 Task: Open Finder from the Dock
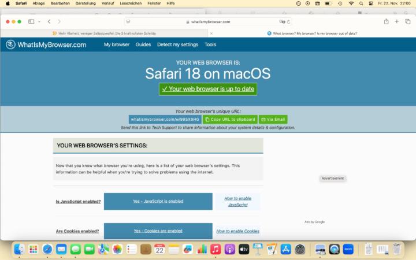point(19,250)
